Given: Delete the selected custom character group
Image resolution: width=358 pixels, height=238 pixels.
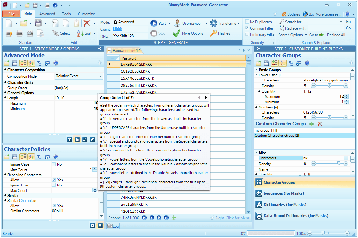Looking at the screenshot, I should 320,124.
